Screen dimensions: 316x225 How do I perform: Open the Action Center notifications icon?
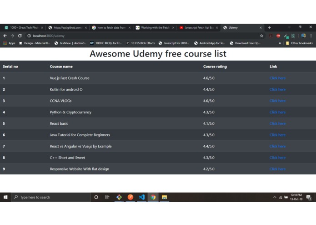click(x=309, y=197)
